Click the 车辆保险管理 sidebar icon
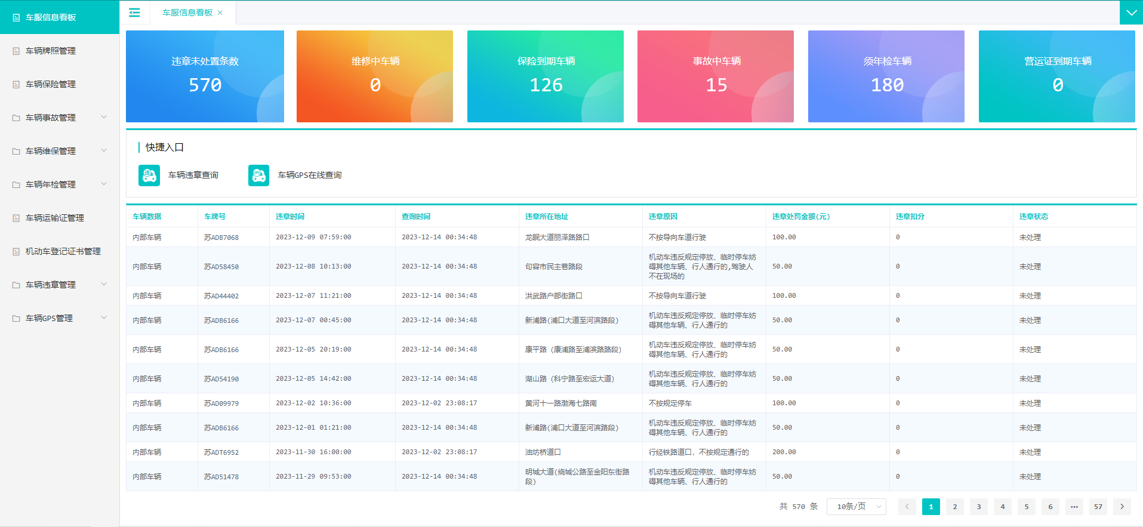Viewport: 1143px width, 527px height. pos(16,85)
